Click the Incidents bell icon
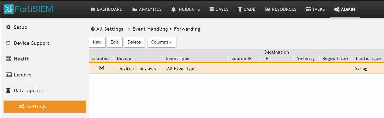 (x=173, y=9)
